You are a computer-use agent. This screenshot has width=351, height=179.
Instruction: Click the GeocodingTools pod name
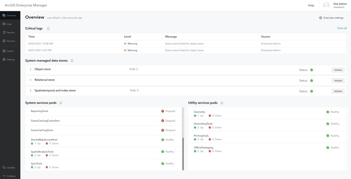(203, 124)
